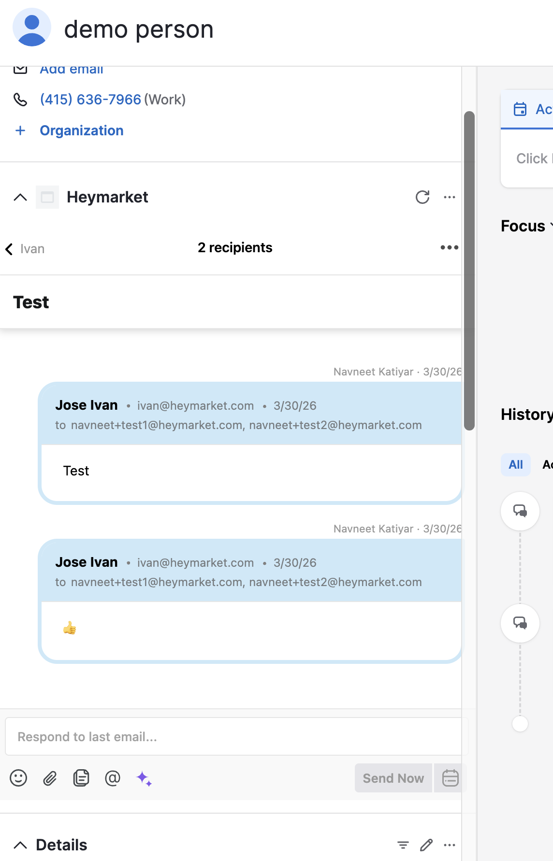Open Heymarket panel more options

pos(450,197)
